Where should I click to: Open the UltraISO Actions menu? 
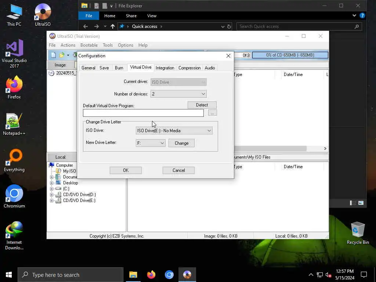(68, 45)
